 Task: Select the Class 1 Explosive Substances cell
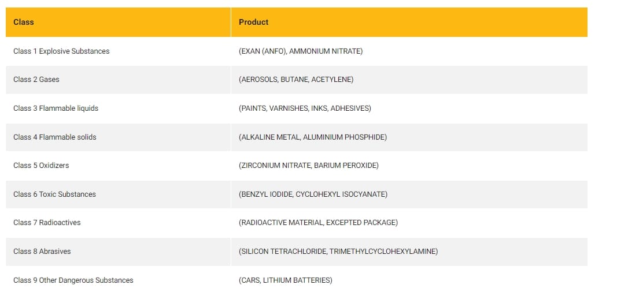pyautogui.click(x=118, y=51)
